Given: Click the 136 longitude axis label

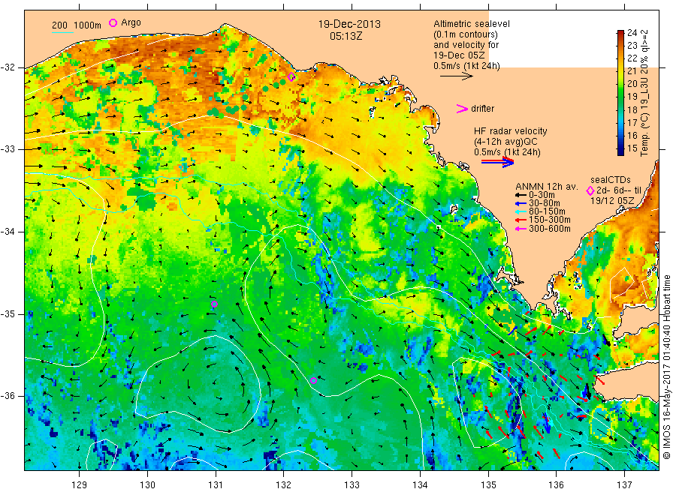Looking at the screenshot, I should (556, 485).
